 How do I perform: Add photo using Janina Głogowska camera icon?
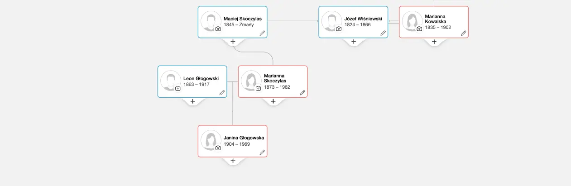tap(218, 148)
